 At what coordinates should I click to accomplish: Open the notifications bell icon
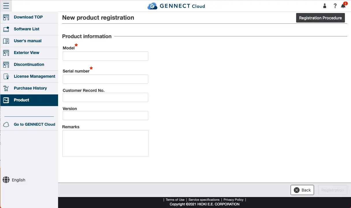pos(343,6)
